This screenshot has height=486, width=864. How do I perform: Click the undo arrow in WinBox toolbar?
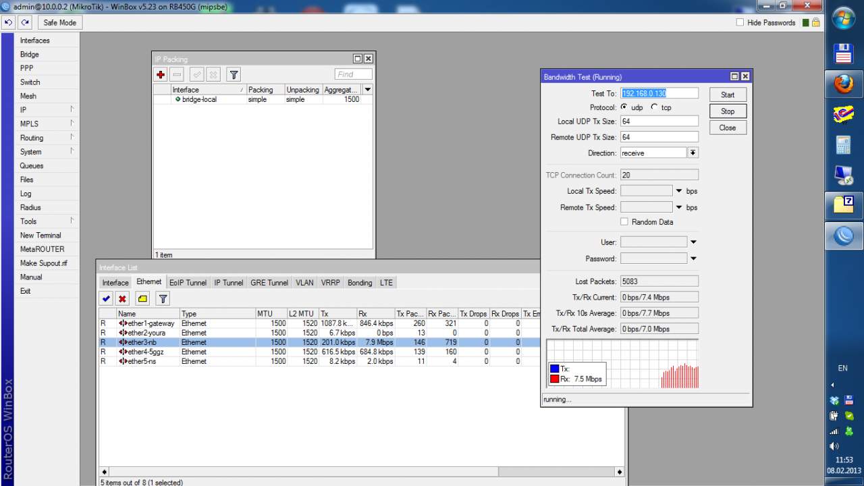9,22
